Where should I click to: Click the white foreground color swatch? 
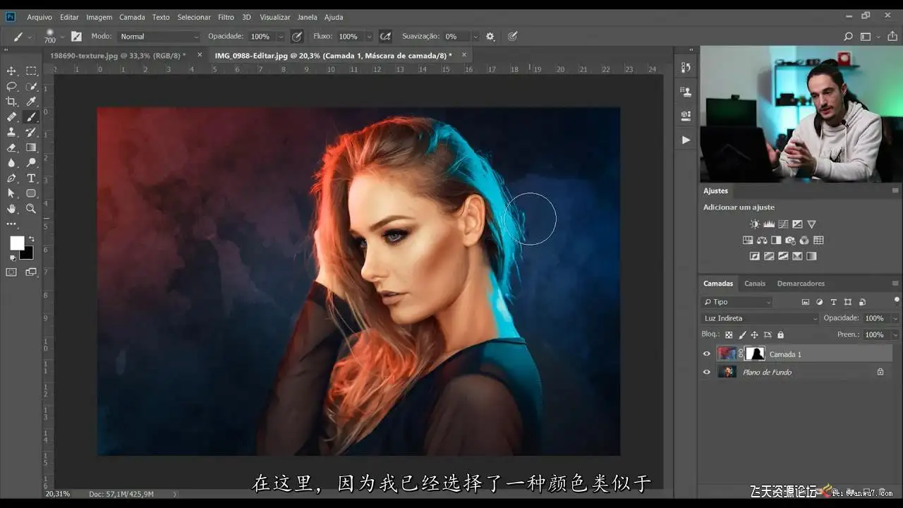[17, 243]
